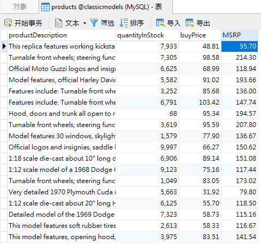Click 'Hood, doors and trunk all open' cell
The image size is (261, 245).
click(62, 114)
